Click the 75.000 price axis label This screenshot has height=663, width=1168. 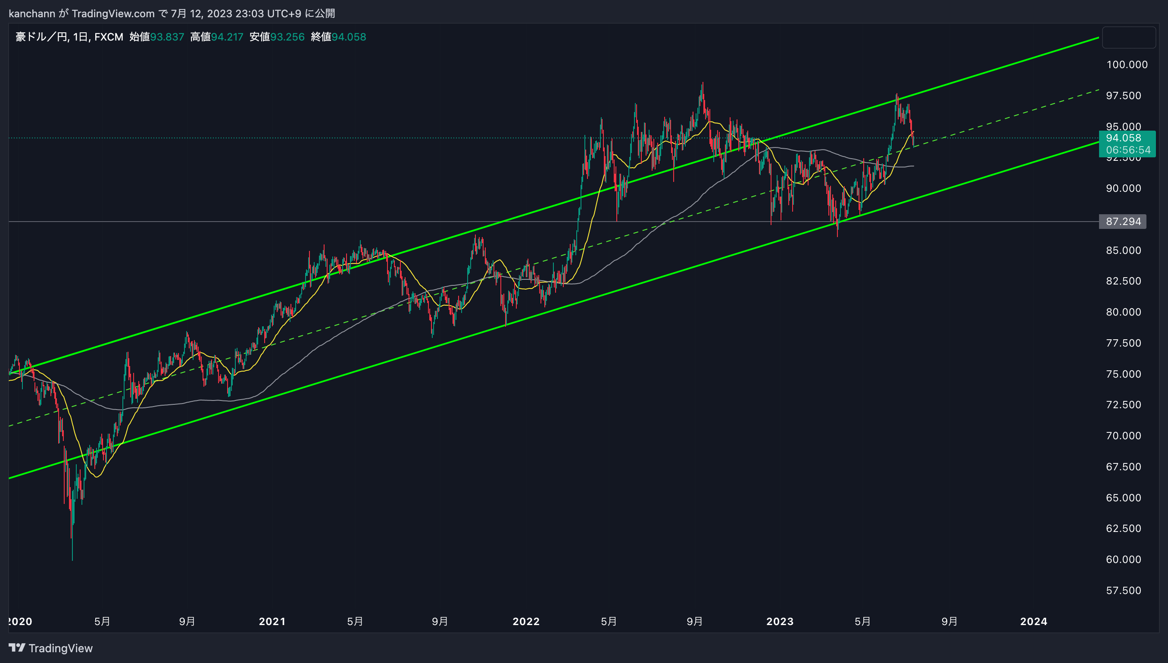1124,374
